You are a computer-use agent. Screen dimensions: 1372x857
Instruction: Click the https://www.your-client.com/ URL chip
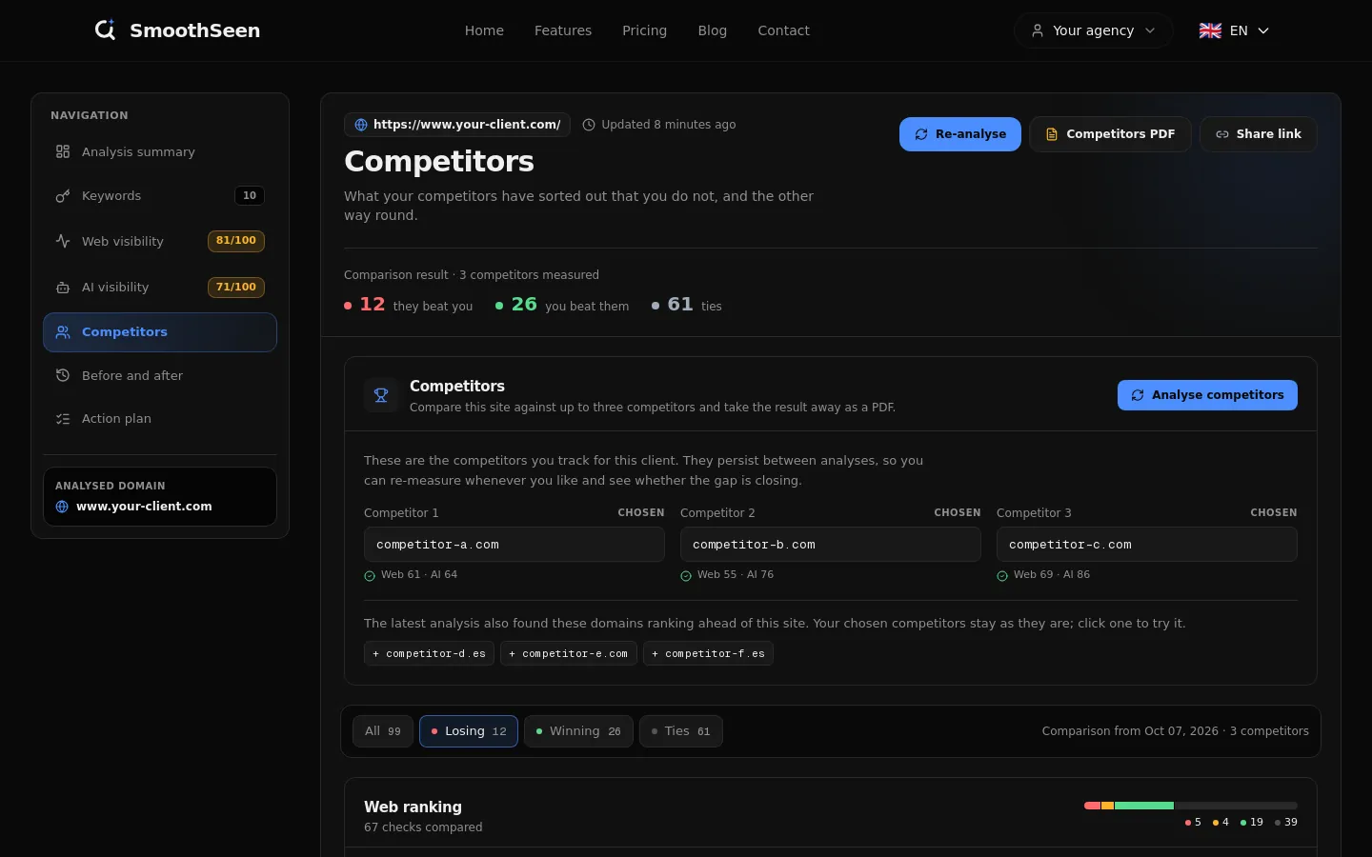[x=457, y=125]
